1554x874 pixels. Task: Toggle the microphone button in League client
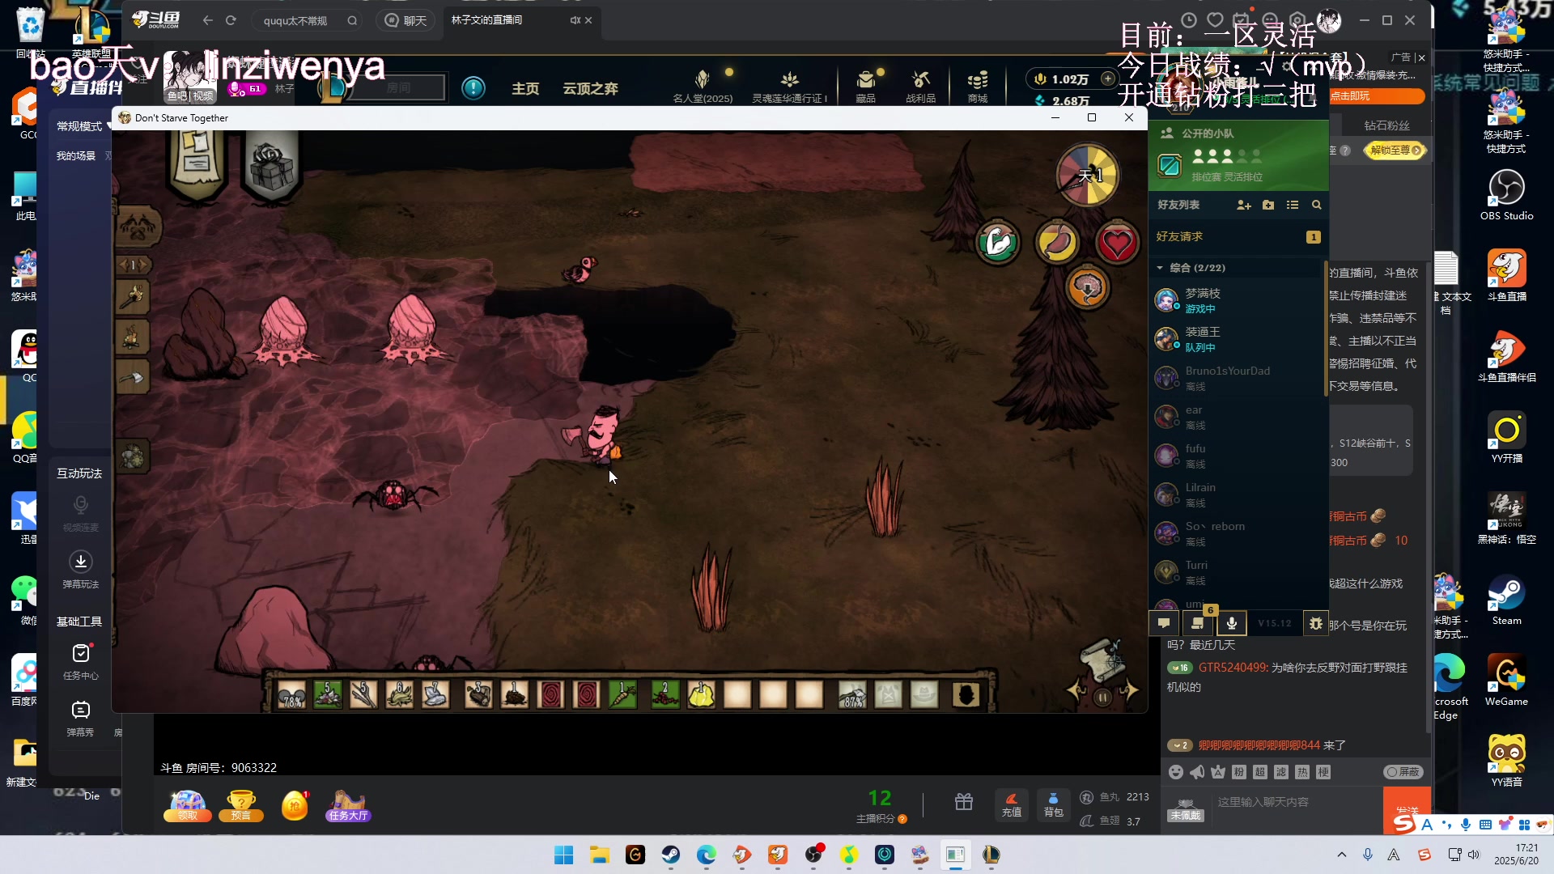(1231, 623)
